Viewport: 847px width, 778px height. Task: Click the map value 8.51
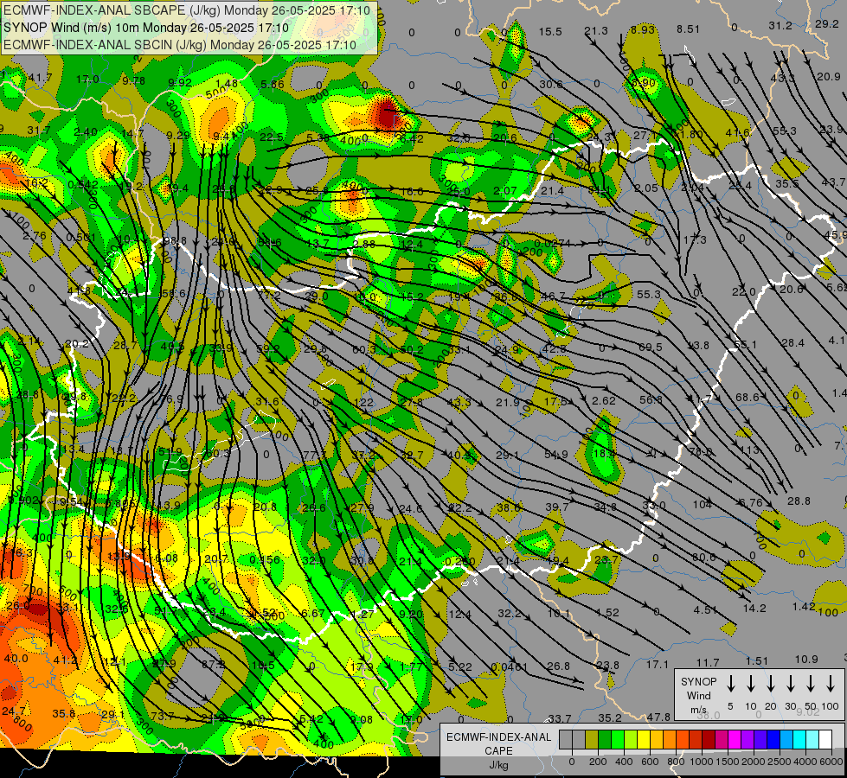[x=688, y=29]
